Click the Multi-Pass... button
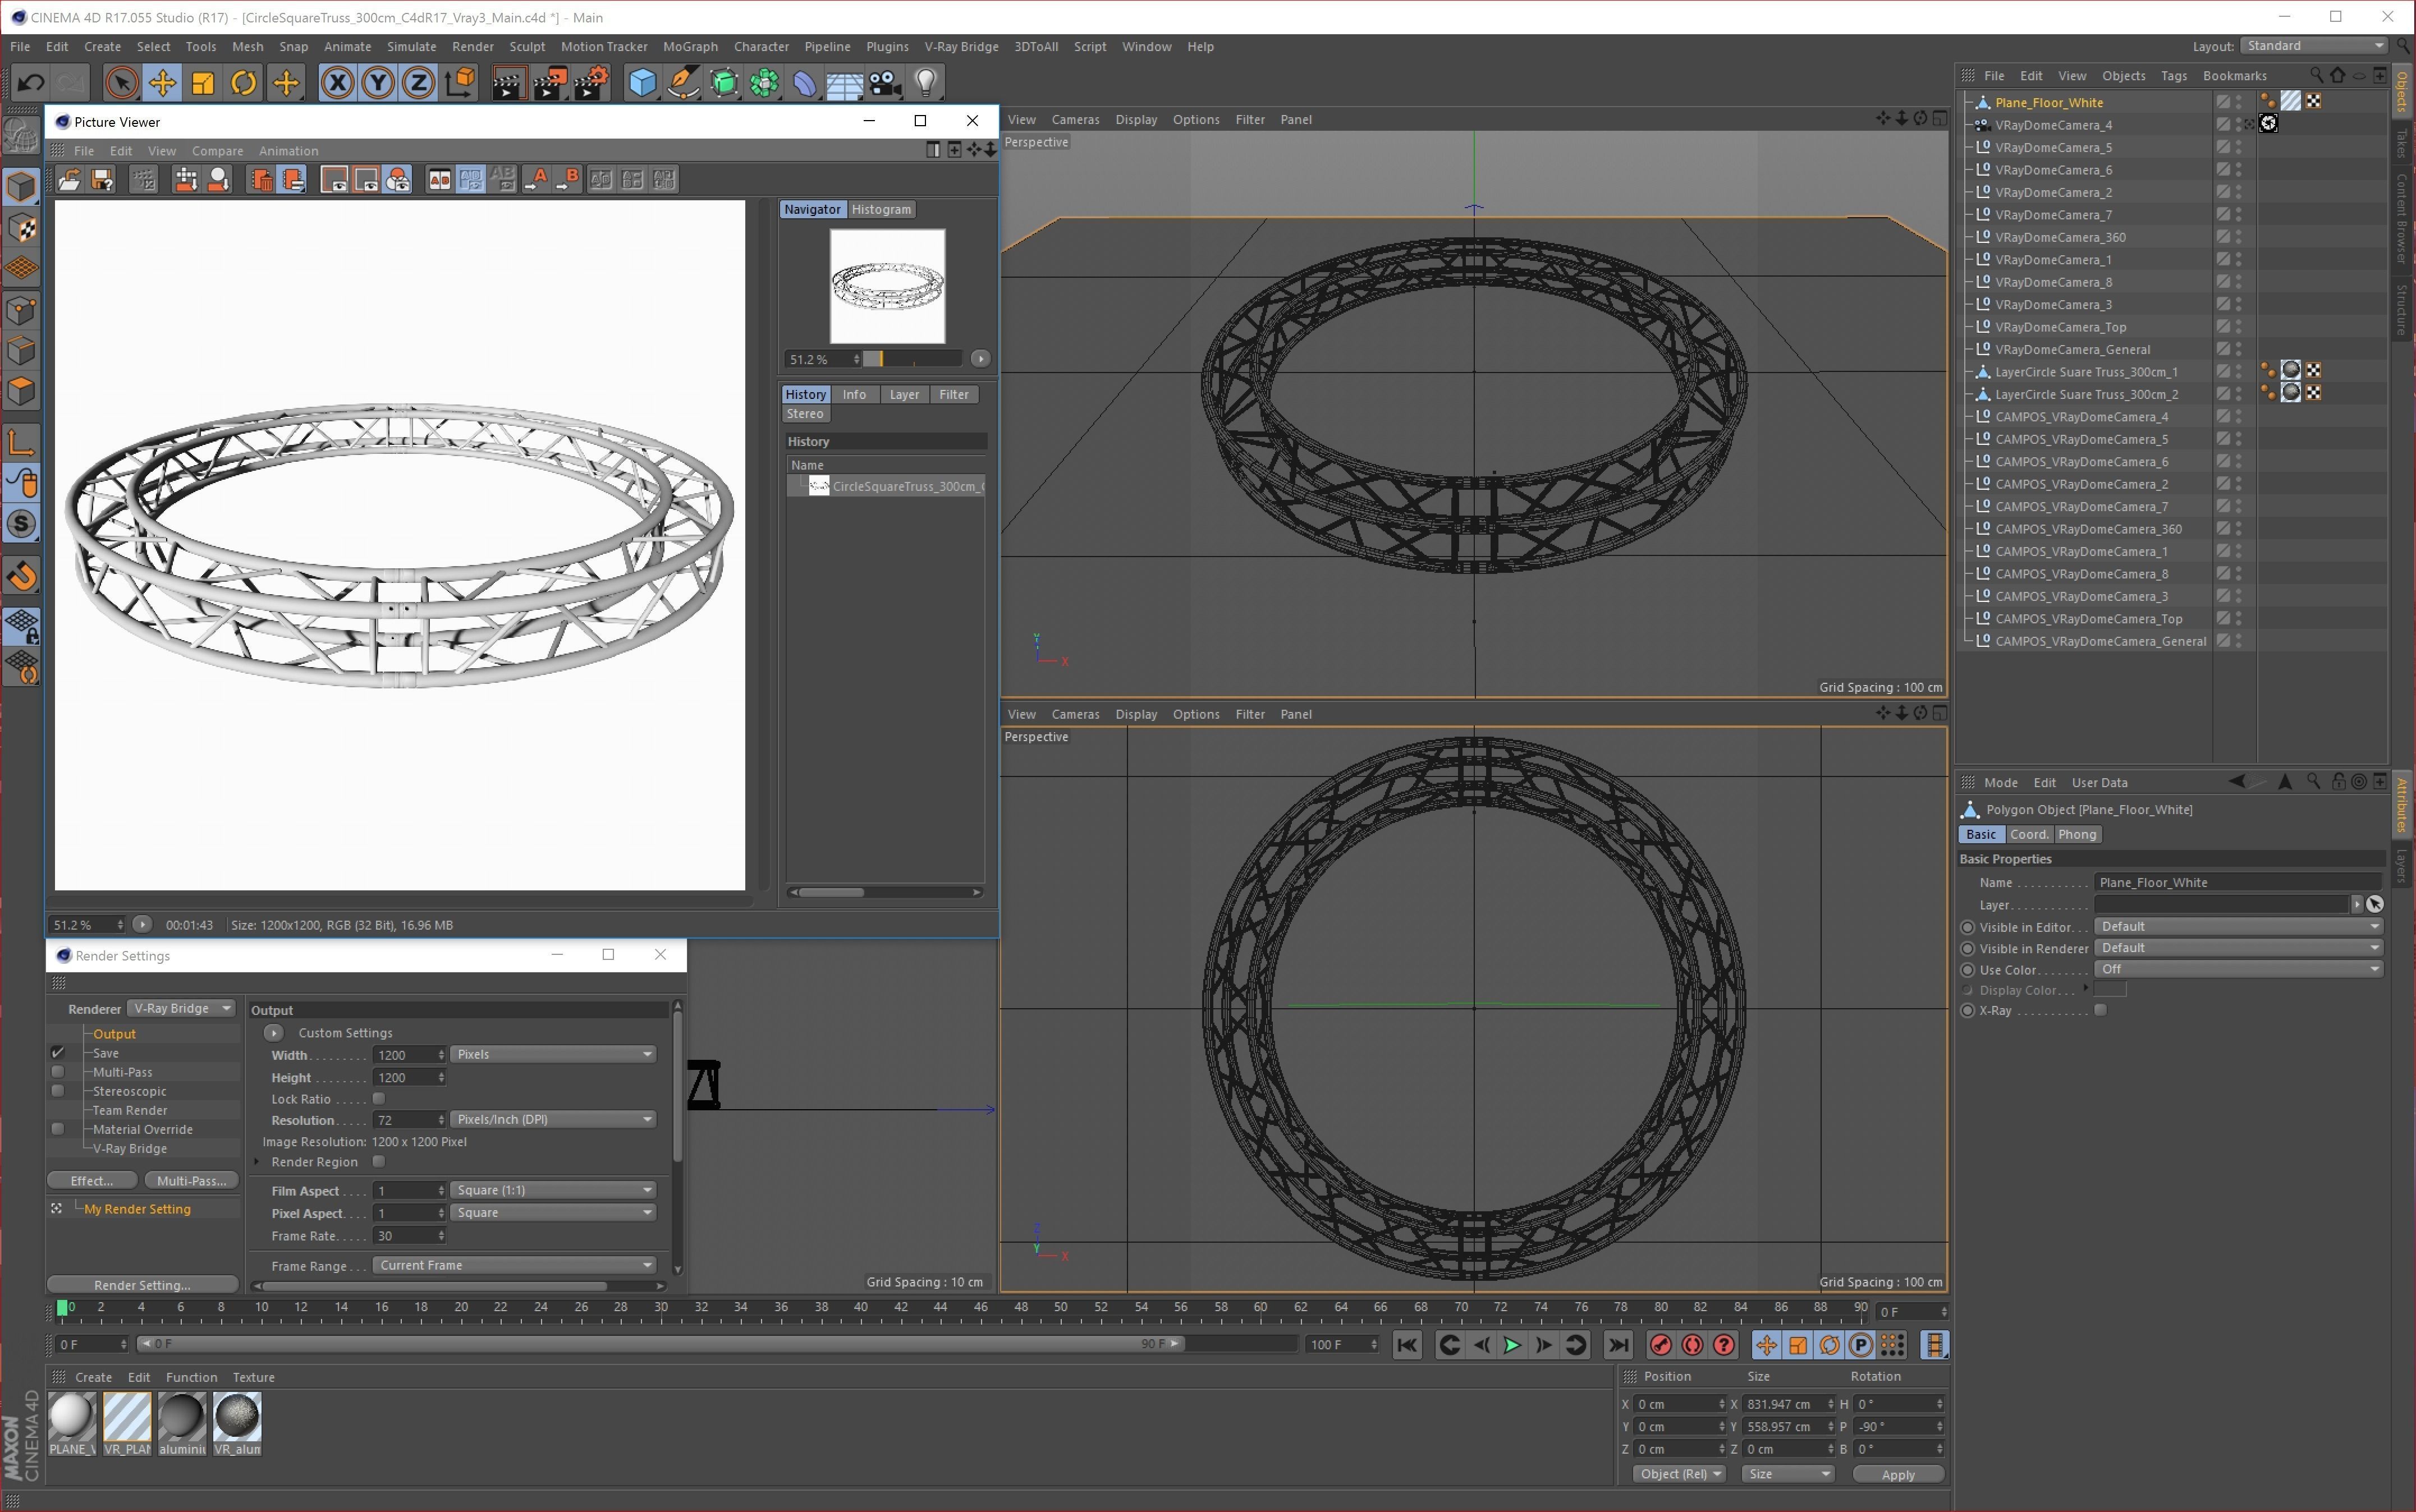The height and width of the screenshot is (1512, 2416). (191, 1180)
